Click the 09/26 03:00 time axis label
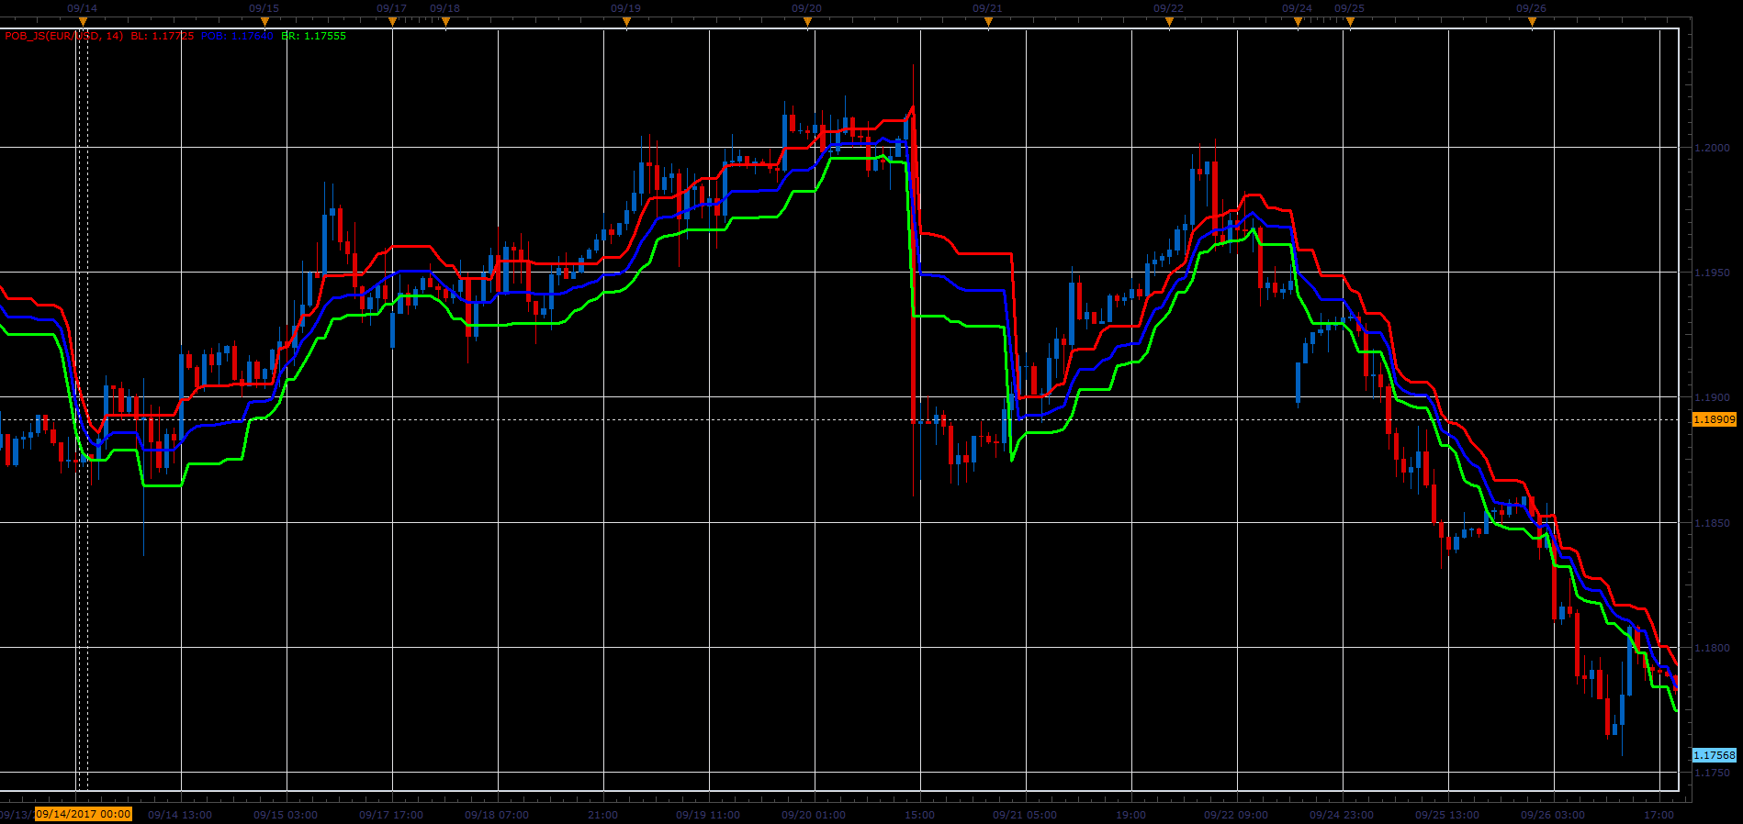Viewport: 1743px width, 824px height. click(x=1553, y=815)
